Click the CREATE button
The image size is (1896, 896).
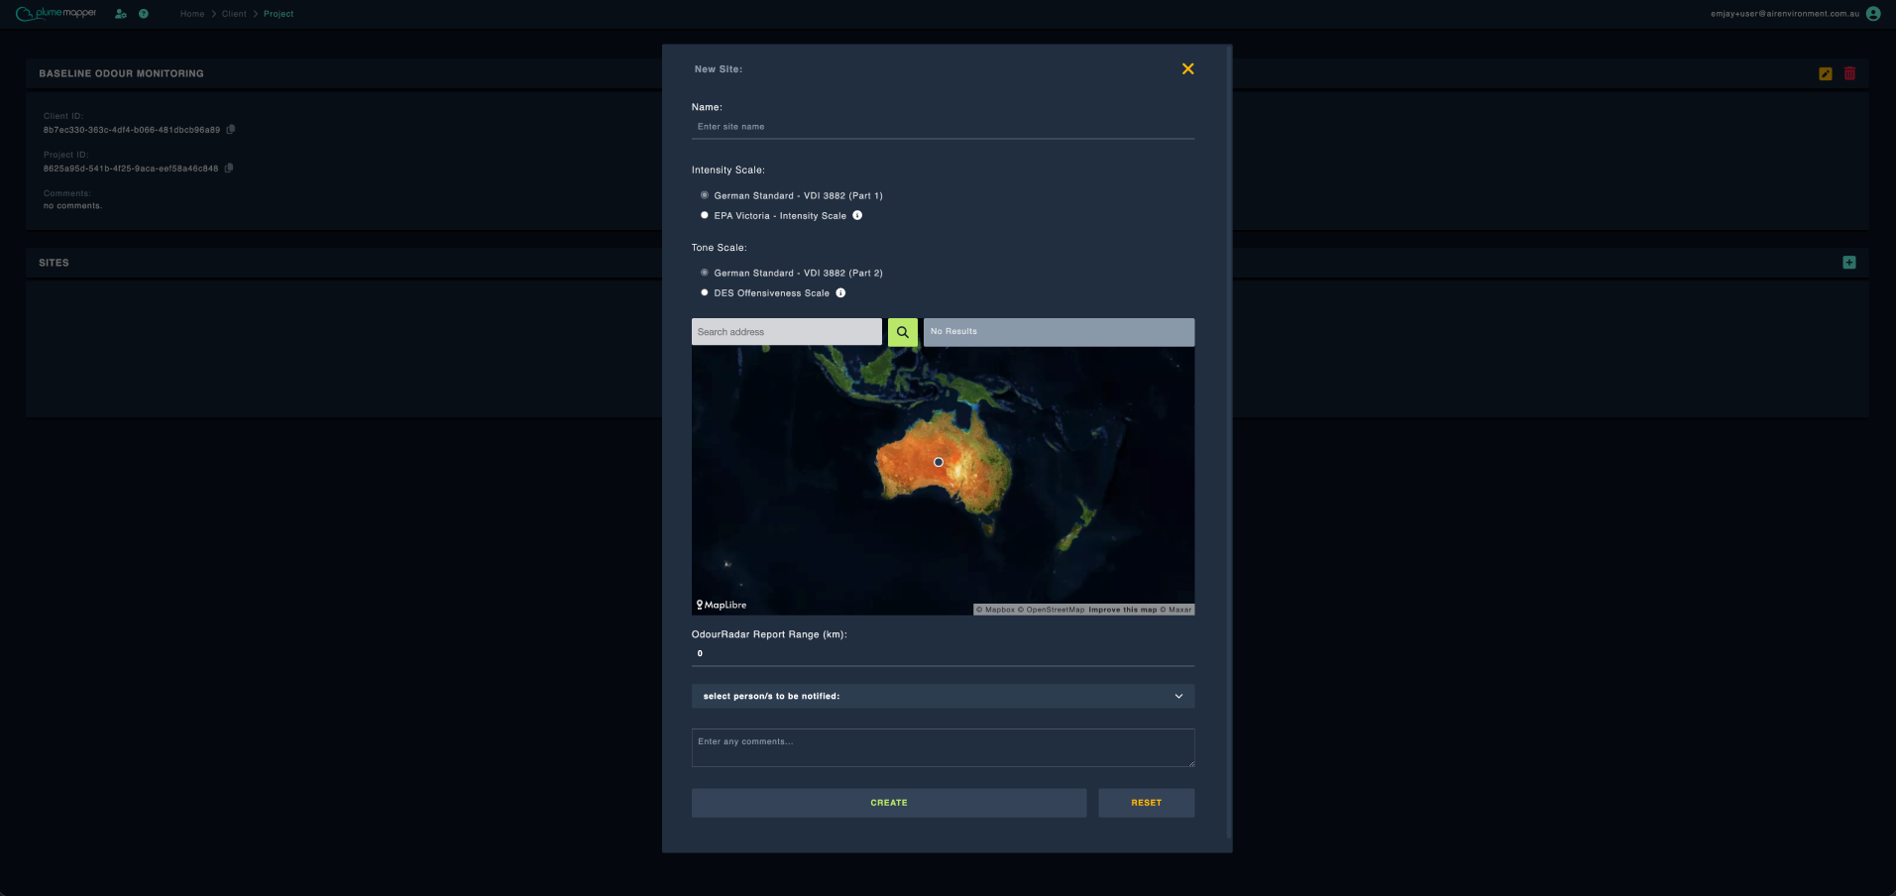pos(889,803)
